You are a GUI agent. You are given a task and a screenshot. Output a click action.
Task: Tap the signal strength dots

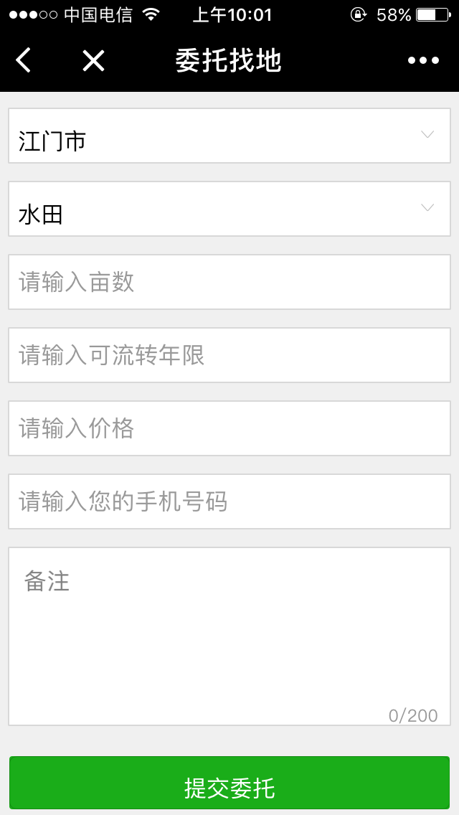pyautogui.click(x=33, y=14)
